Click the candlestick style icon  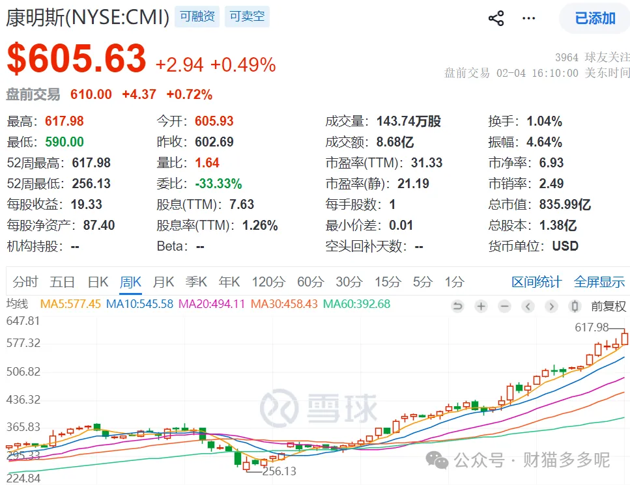(x=575, y=307)
